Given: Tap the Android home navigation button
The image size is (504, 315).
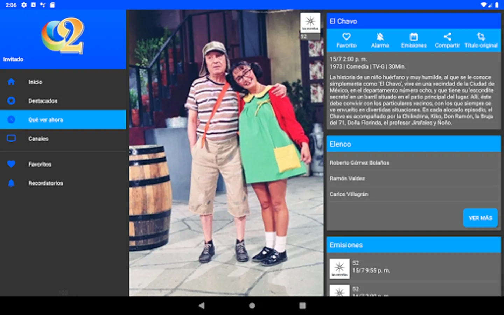Looking at the screenshot, I should click(252, 306).
